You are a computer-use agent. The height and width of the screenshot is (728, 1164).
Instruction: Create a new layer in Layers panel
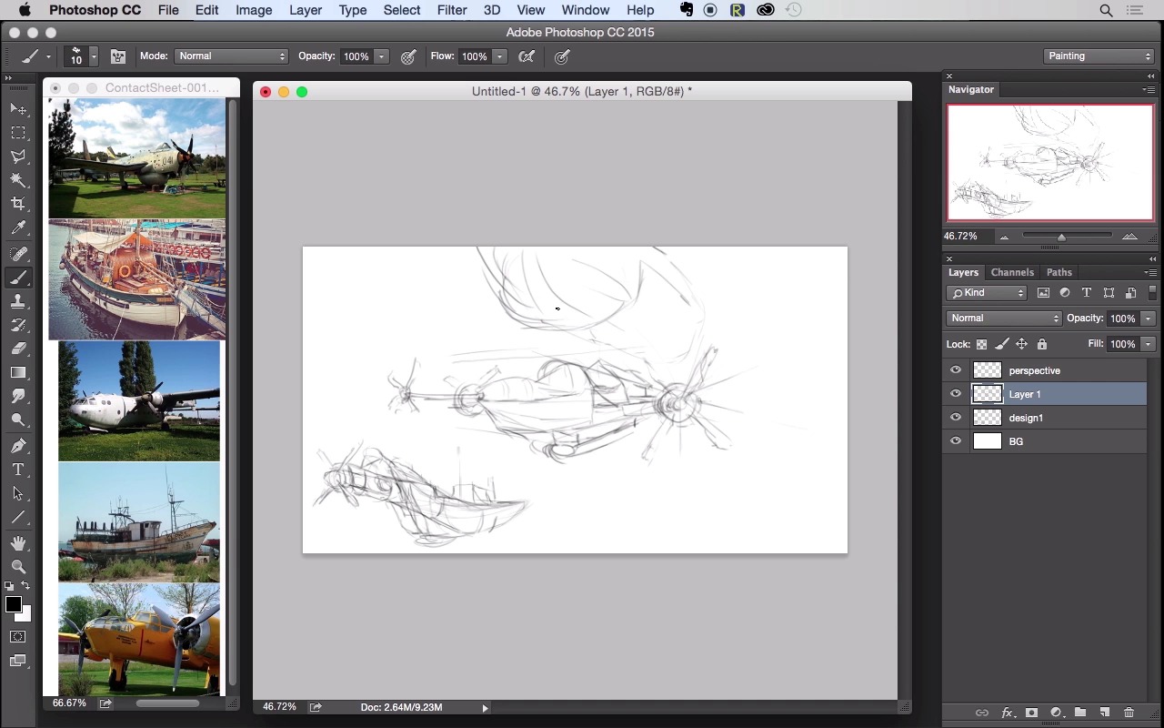coord(1104,713)
